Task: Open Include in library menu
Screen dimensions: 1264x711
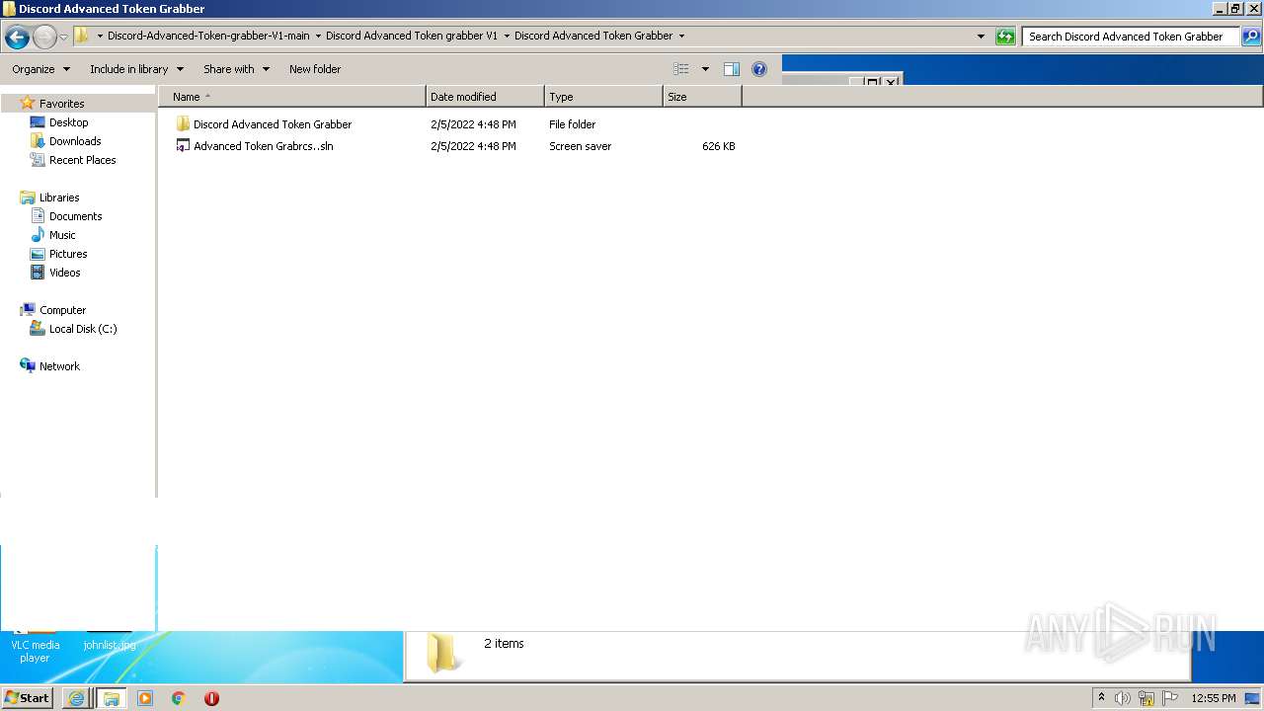Action: tap(136, 69)
